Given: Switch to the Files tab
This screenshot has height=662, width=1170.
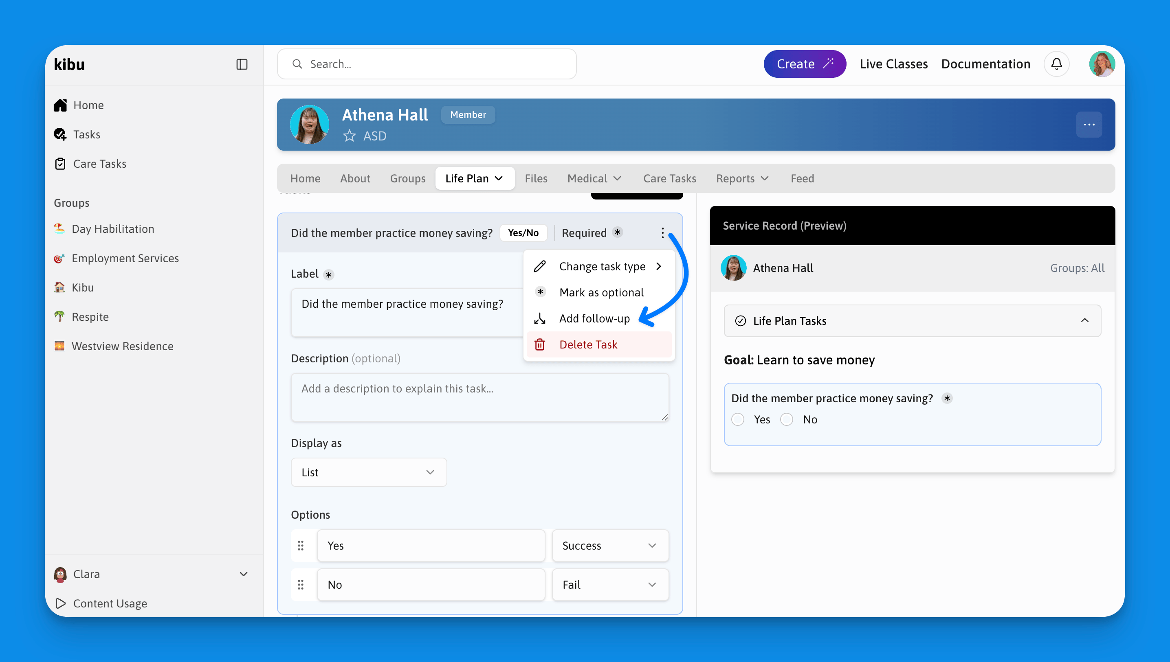Looking at the screenshot, I should tap(536, 178).
